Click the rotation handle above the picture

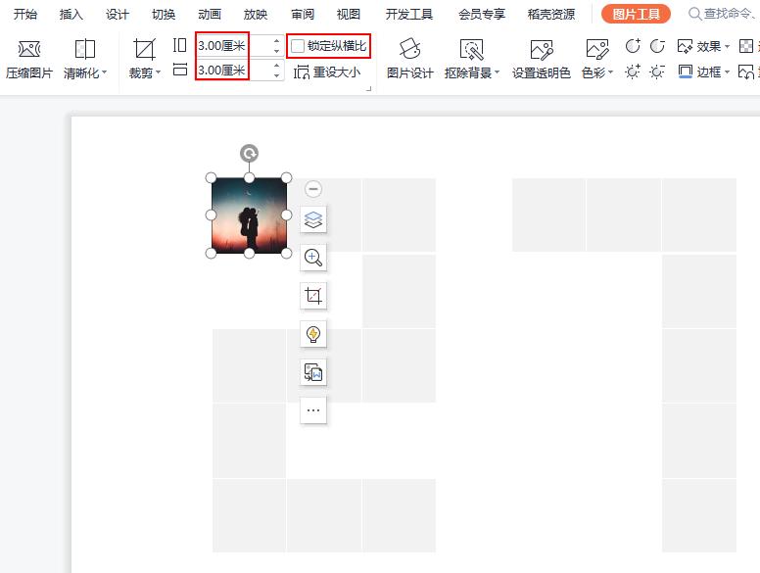tap(249, 154)
